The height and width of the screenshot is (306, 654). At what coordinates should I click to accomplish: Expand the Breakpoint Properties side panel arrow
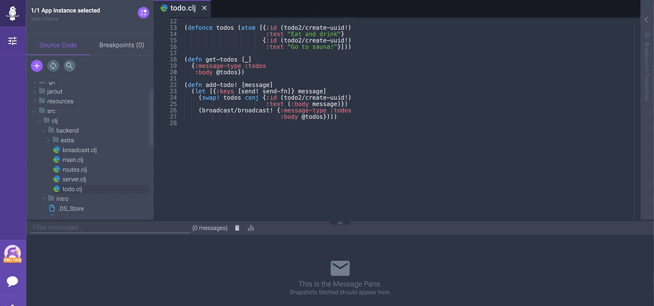tap(646, 20)
